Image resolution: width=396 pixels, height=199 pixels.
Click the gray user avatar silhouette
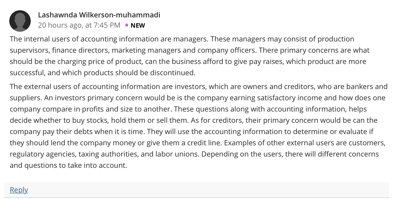[x=20, y=21]
